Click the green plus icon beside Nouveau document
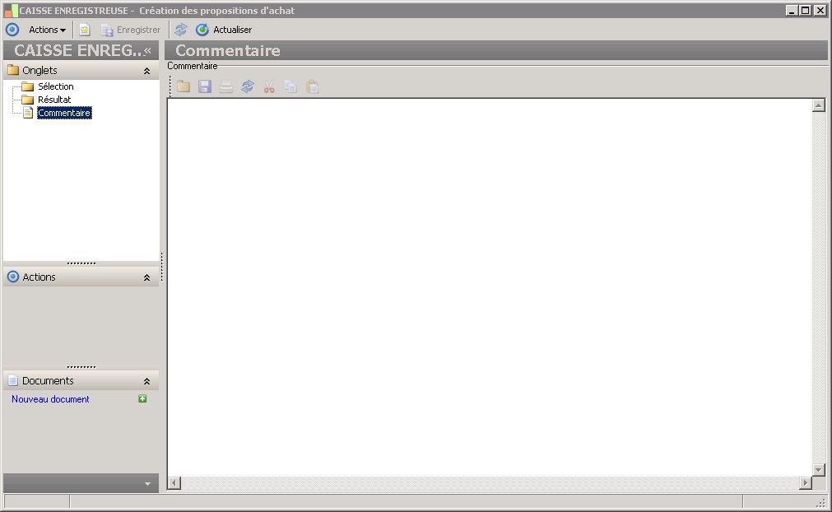The image size is (832, 512). coord(142,398)
